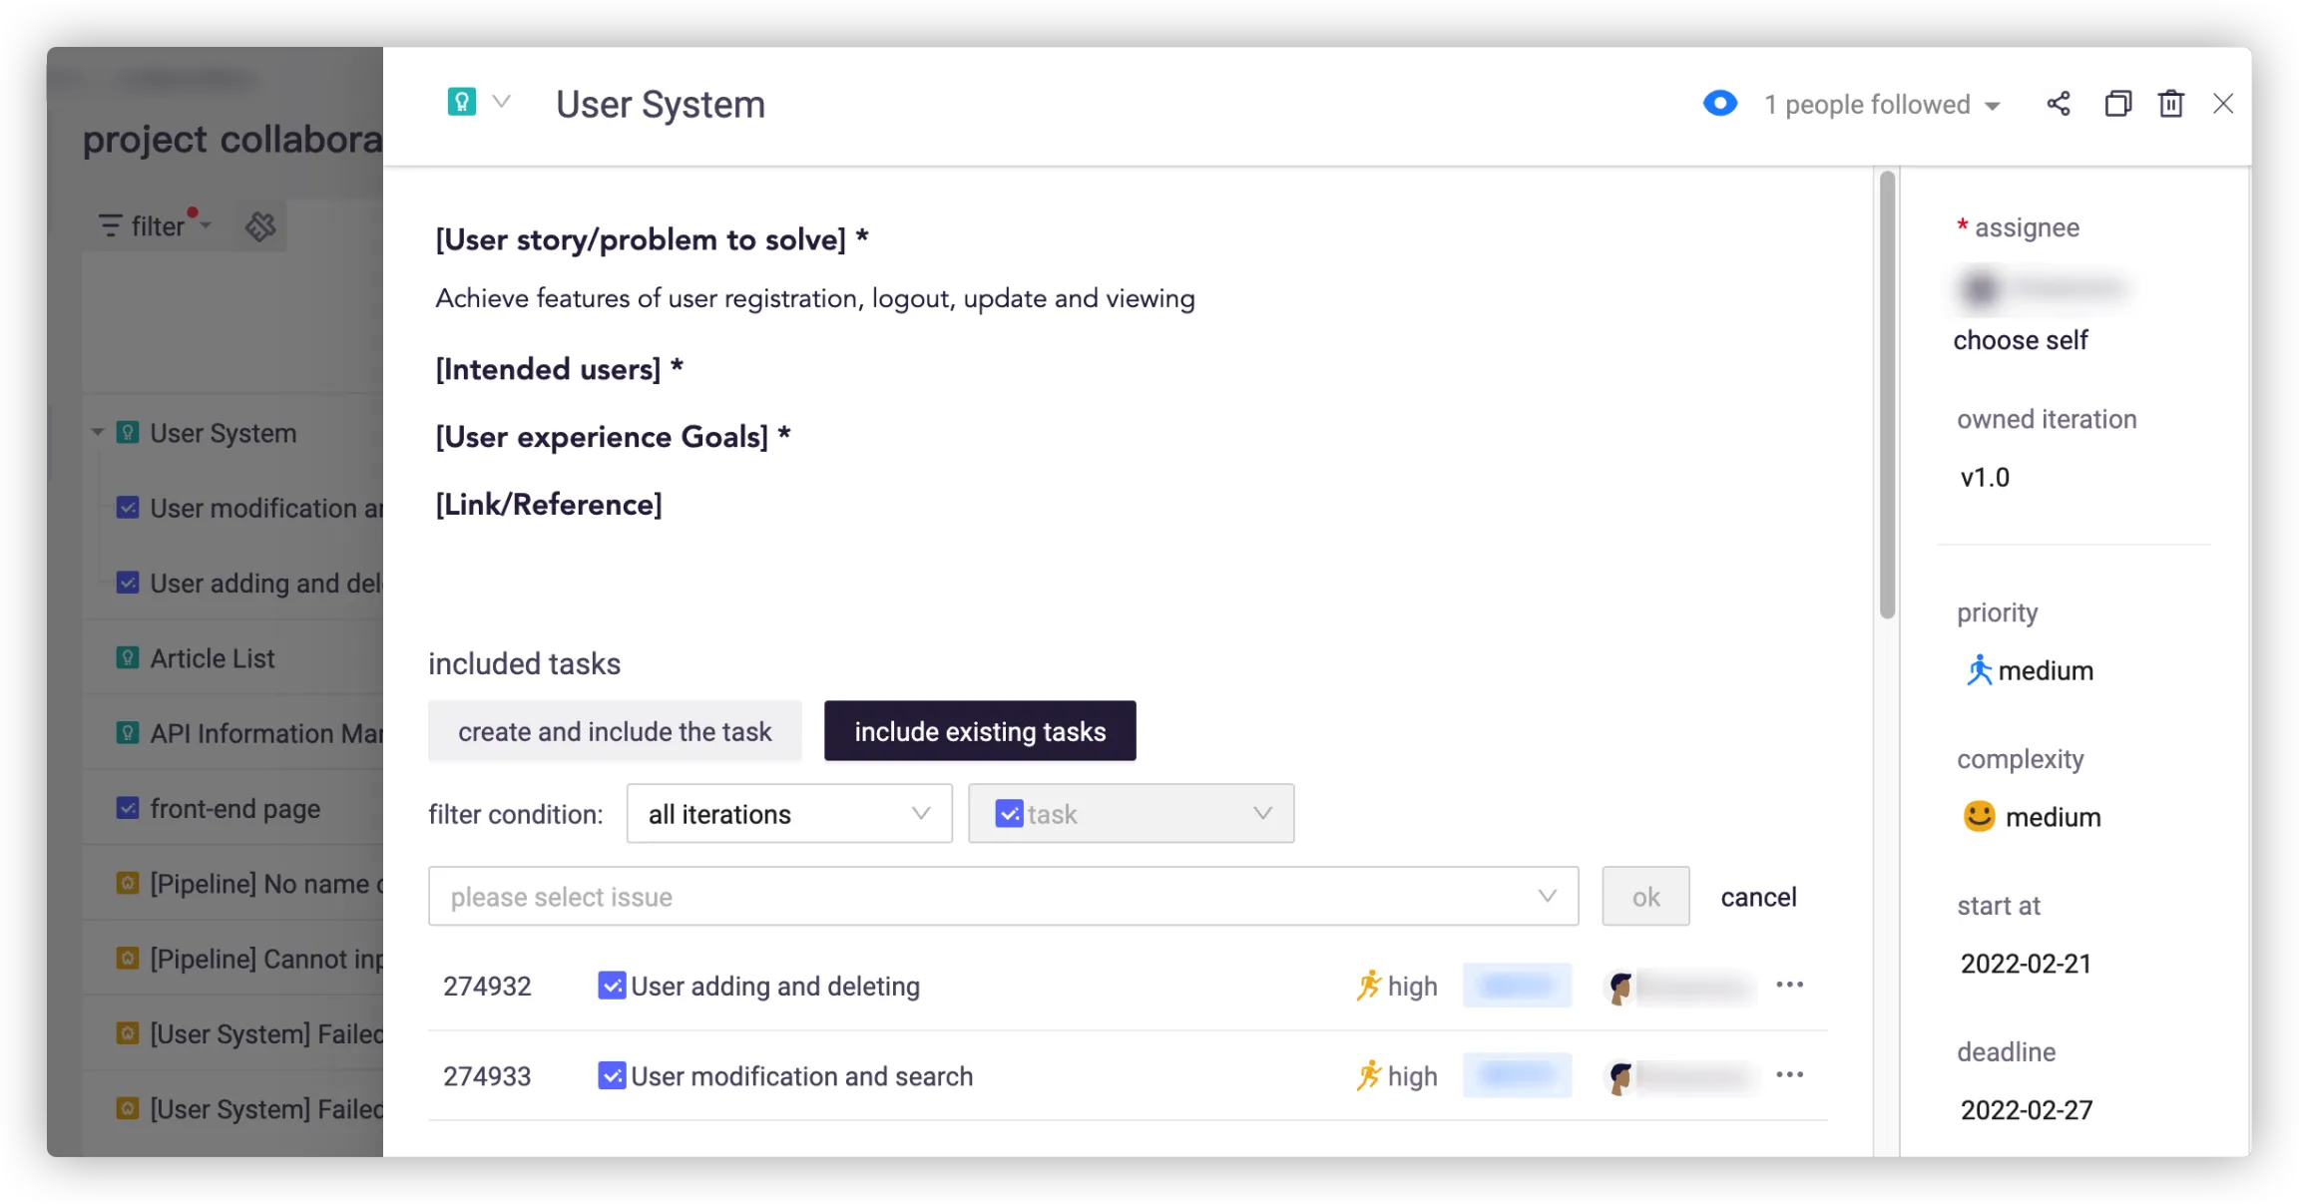
Task: Click the trash delete icon
Action: tap(2171, 104)
